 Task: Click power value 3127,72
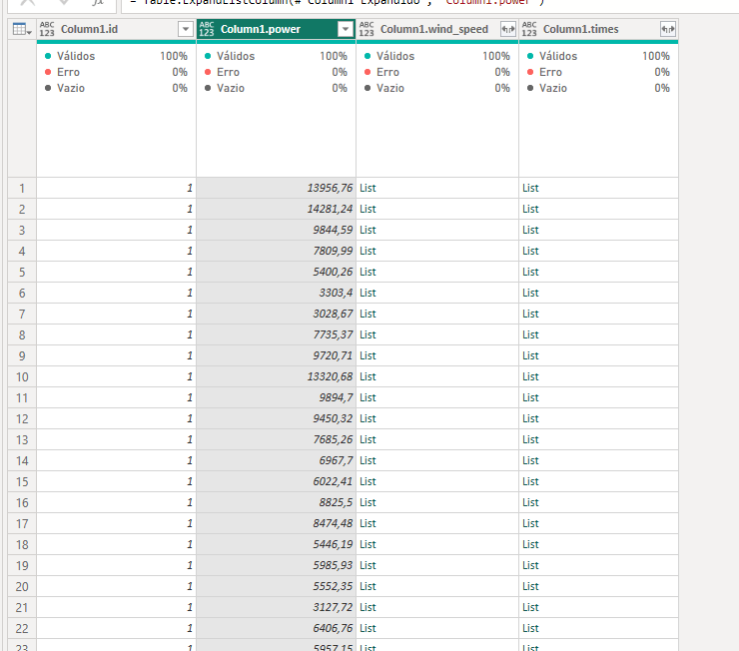coord(333,607)
